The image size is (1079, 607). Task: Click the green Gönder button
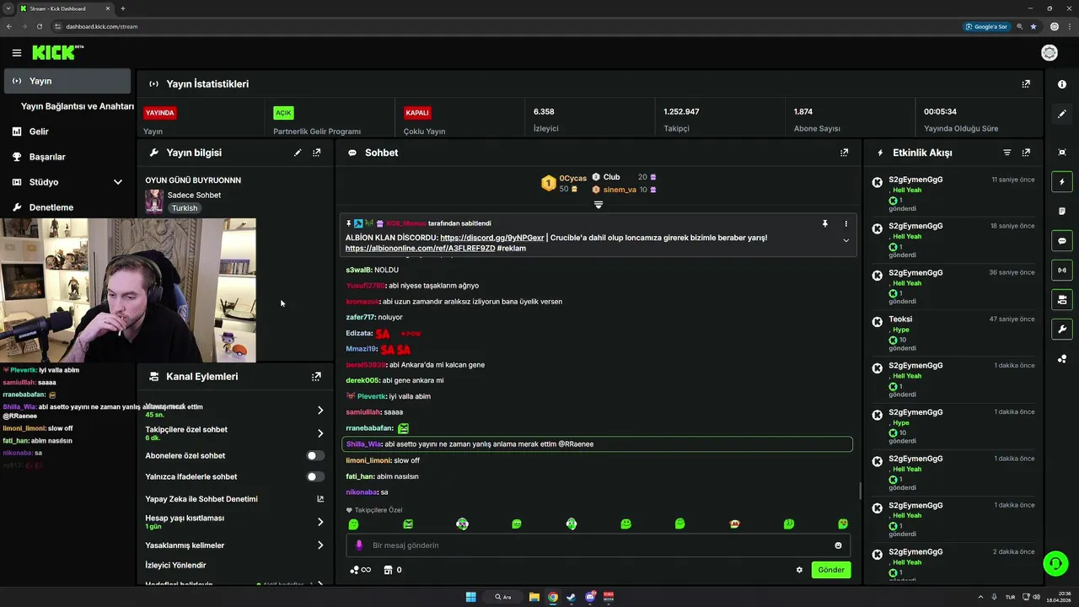click(830, 570)
